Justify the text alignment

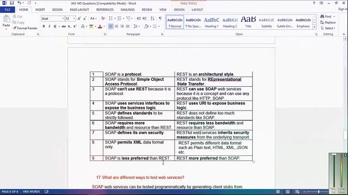(128, 27)
